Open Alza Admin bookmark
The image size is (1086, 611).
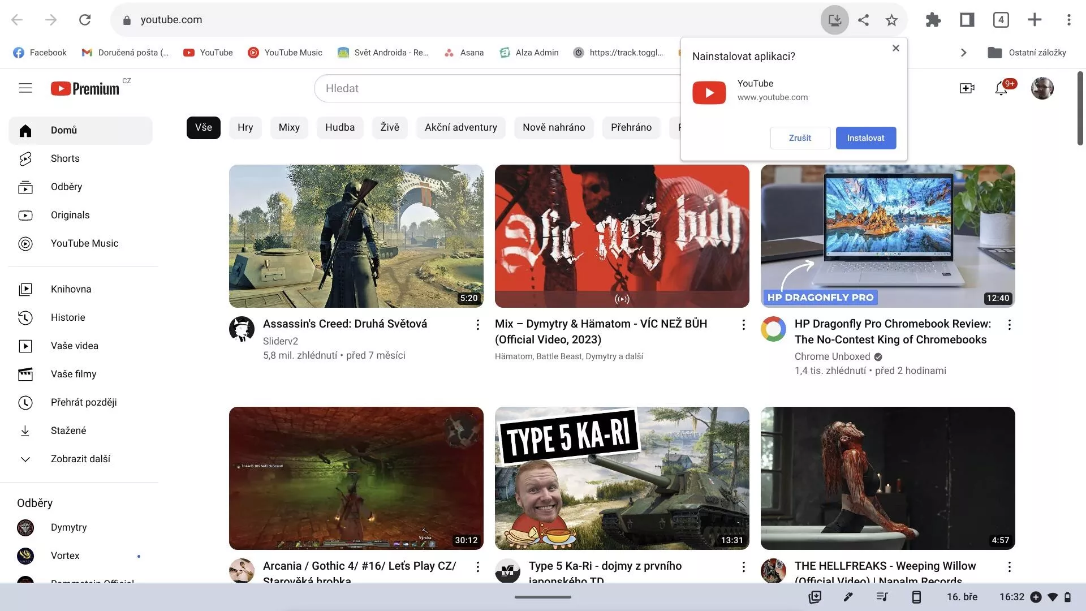click(529, 53)
